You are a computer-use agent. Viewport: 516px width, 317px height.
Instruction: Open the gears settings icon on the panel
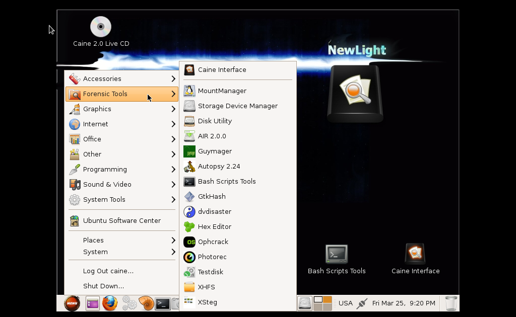pyautogui.click(x=130, y=303)
